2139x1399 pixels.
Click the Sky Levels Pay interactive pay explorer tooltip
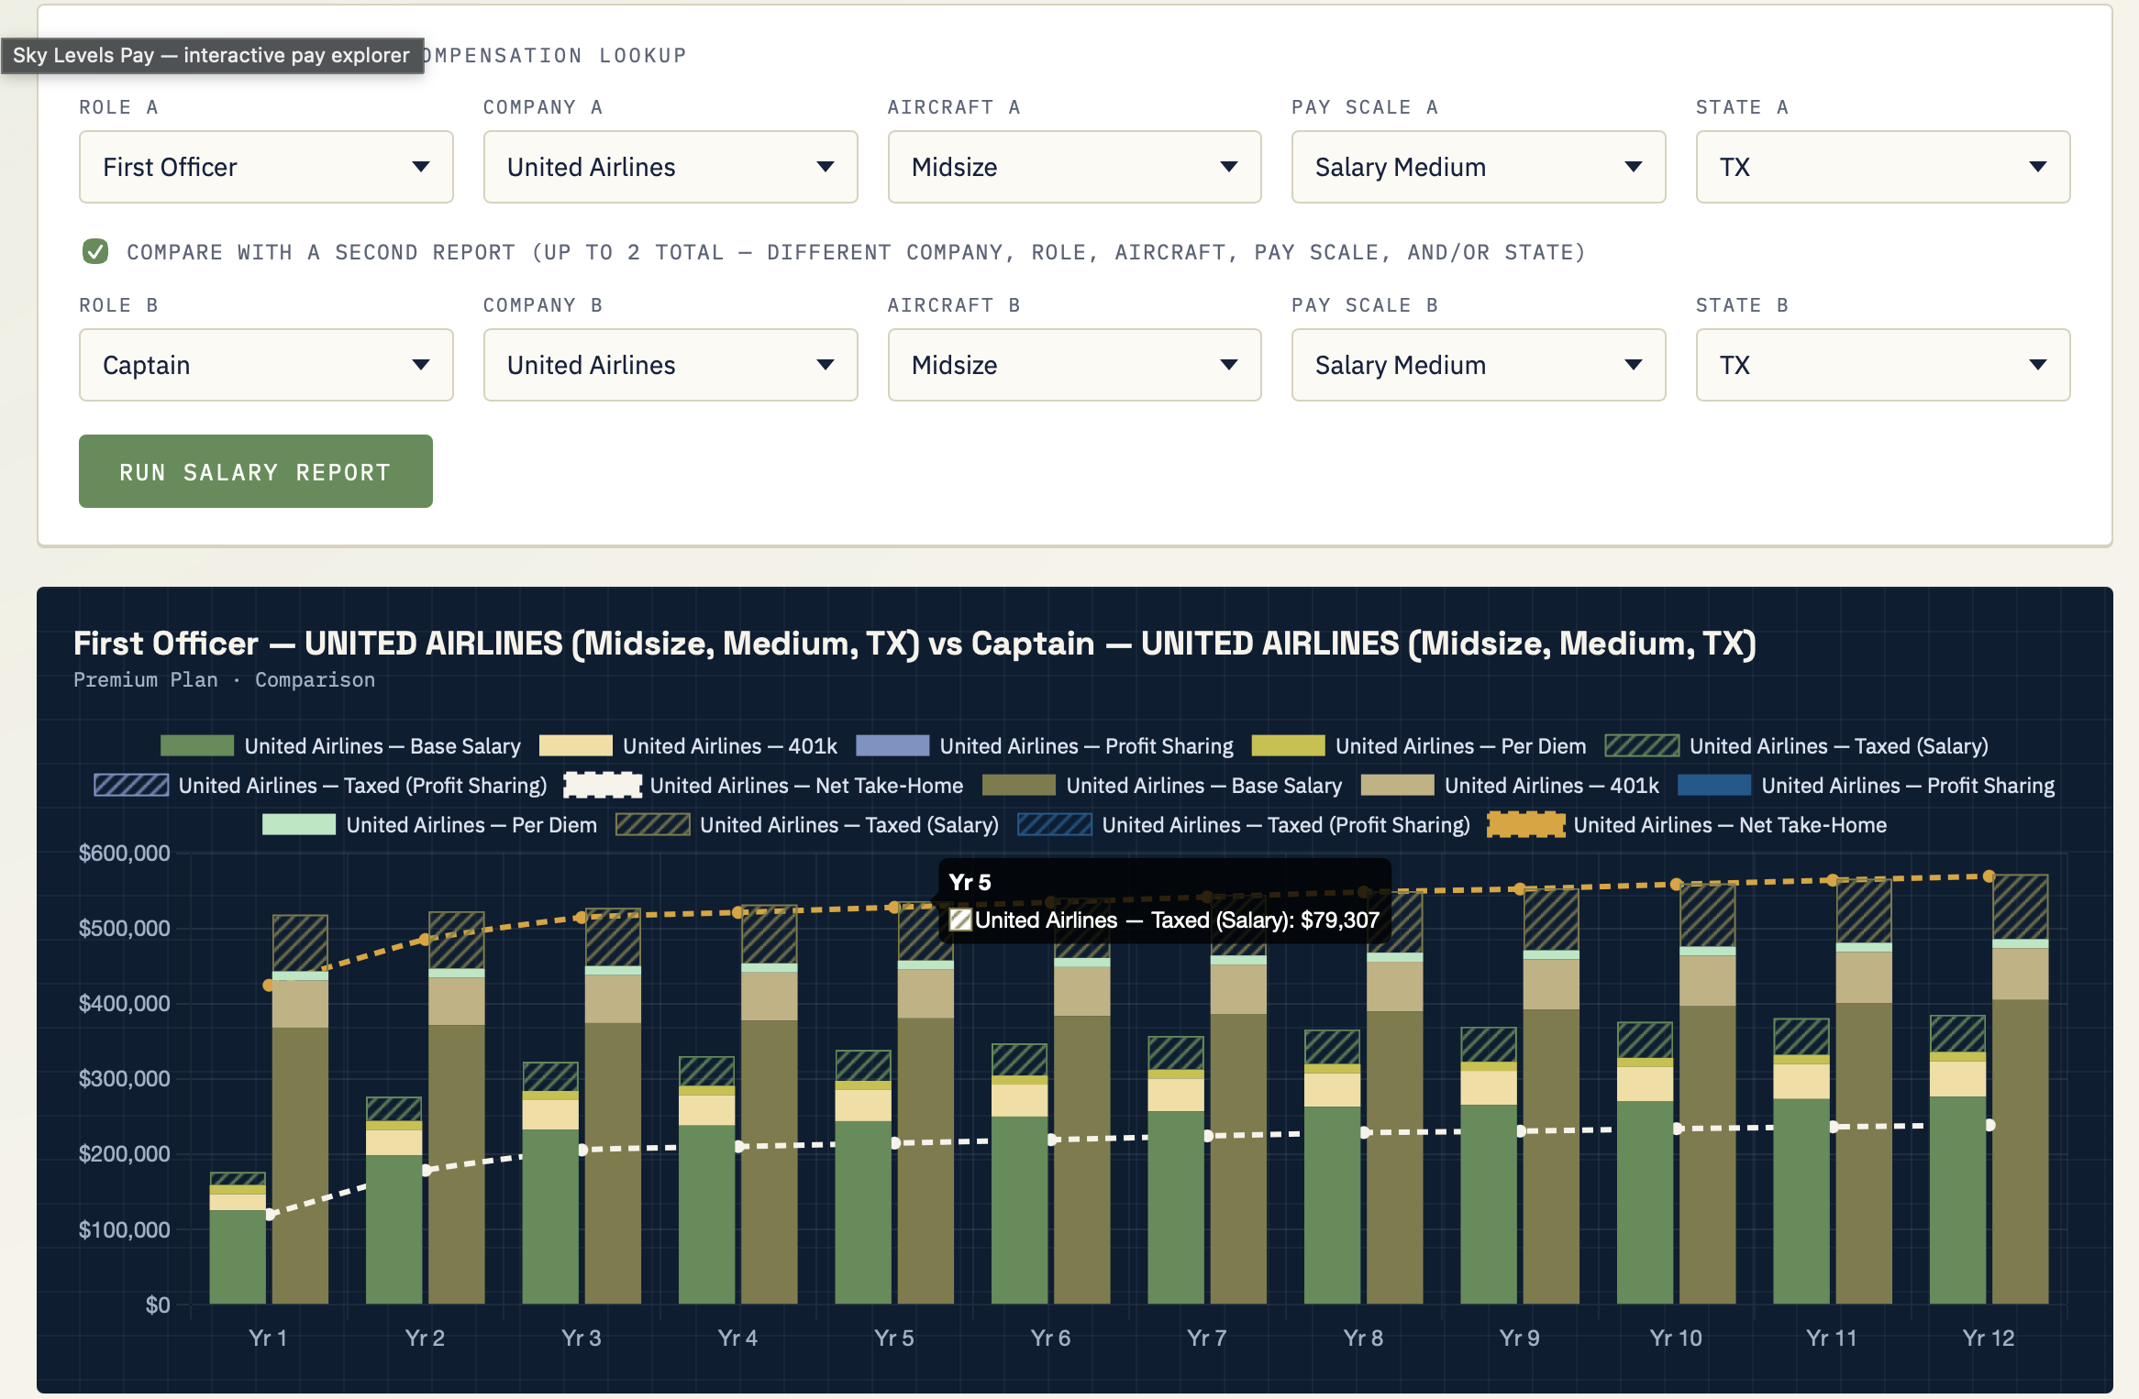pos(212,55)
